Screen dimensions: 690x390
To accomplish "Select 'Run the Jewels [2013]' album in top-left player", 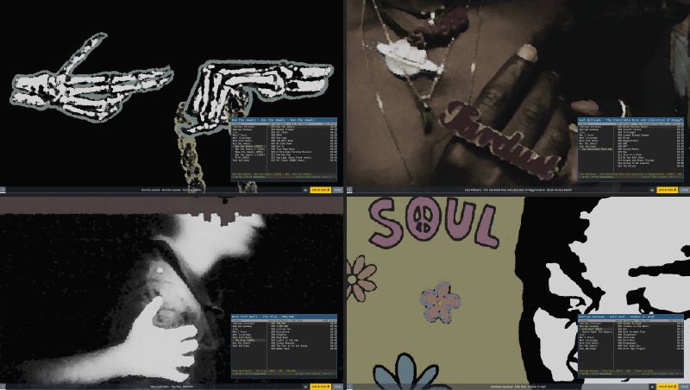I will 249,147.
